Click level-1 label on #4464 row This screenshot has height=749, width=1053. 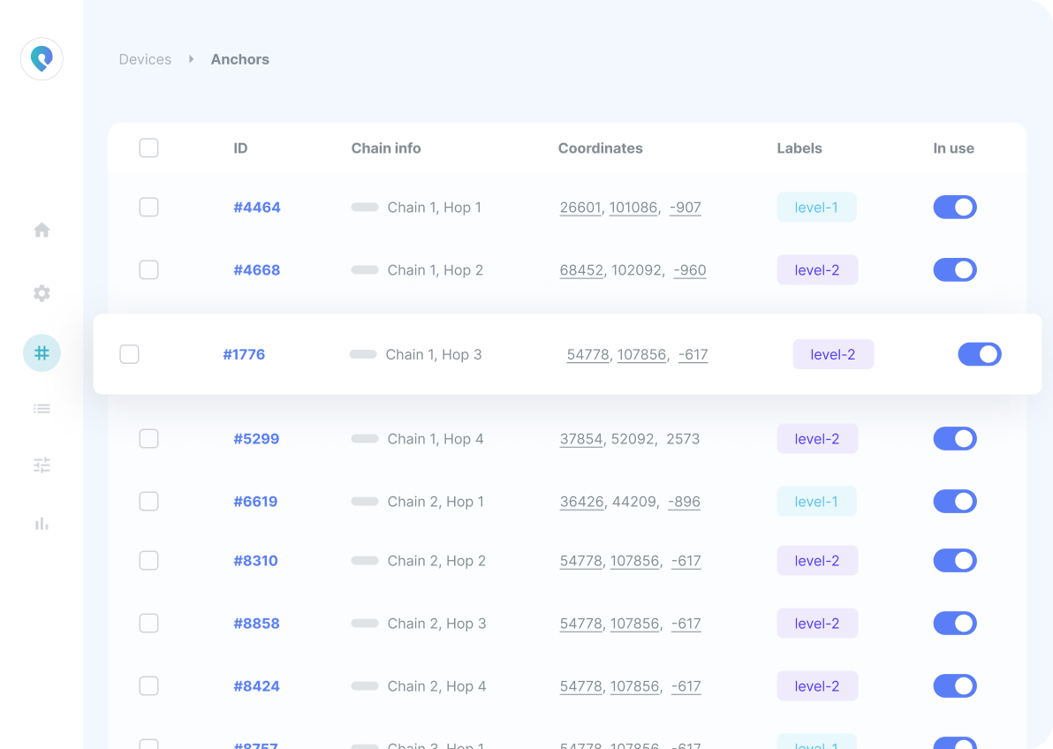click(x=816, y=207)
